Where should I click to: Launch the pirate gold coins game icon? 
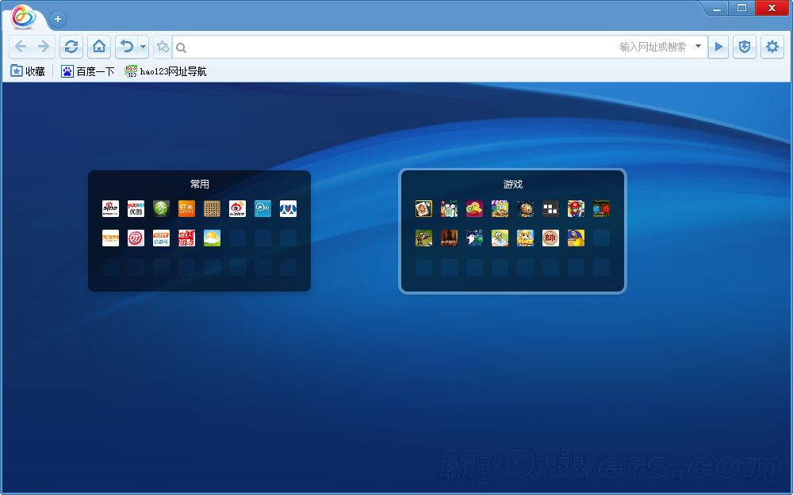(x=576, y=238)
